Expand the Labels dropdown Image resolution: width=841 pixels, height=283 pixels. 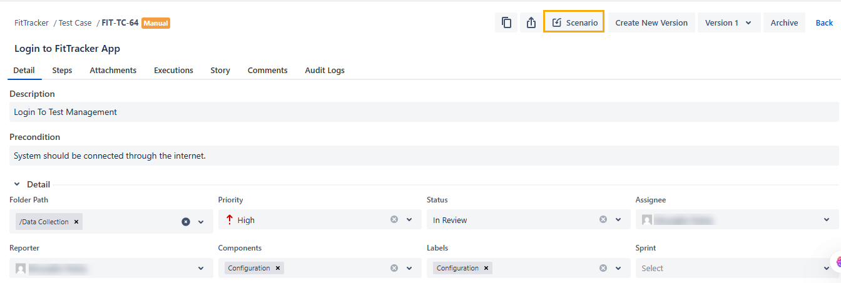click(x=618, y=269)
